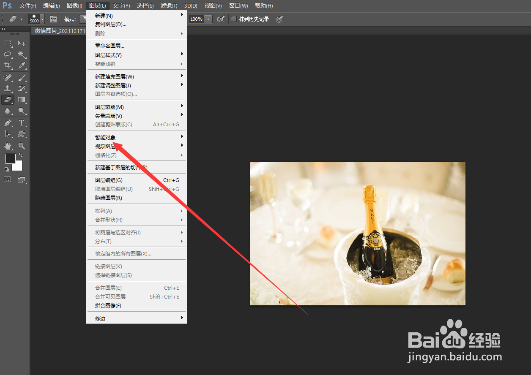Toggle the brush panel in options bar
This screenshot has height=375, width=531.
pyautogui.click(x=53, y=19)
